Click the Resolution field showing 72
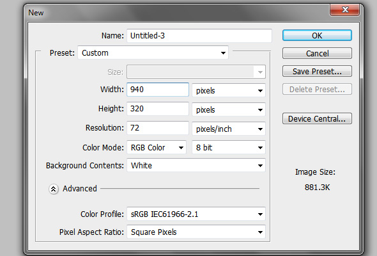The height and width of the screenshot is (256, 377). click(158, 128)
